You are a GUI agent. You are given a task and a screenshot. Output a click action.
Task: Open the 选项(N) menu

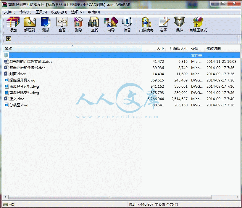point(77,12)
